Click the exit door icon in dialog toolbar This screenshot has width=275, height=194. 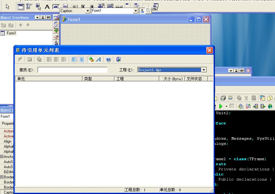point(118,59)
